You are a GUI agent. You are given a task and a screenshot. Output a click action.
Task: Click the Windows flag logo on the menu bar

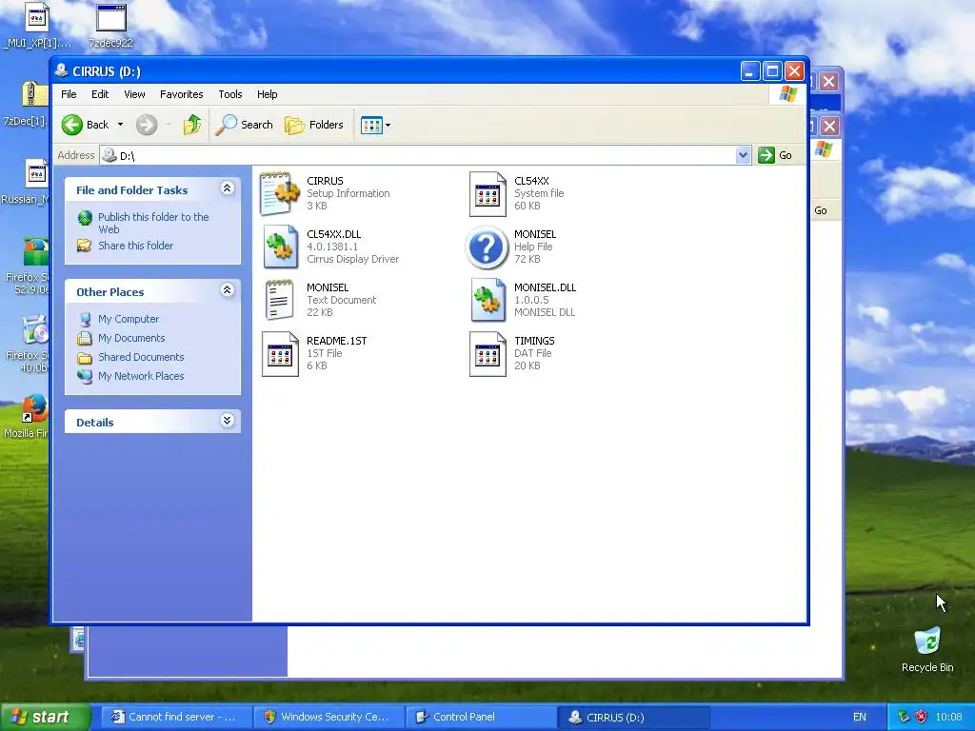point(787,94)
